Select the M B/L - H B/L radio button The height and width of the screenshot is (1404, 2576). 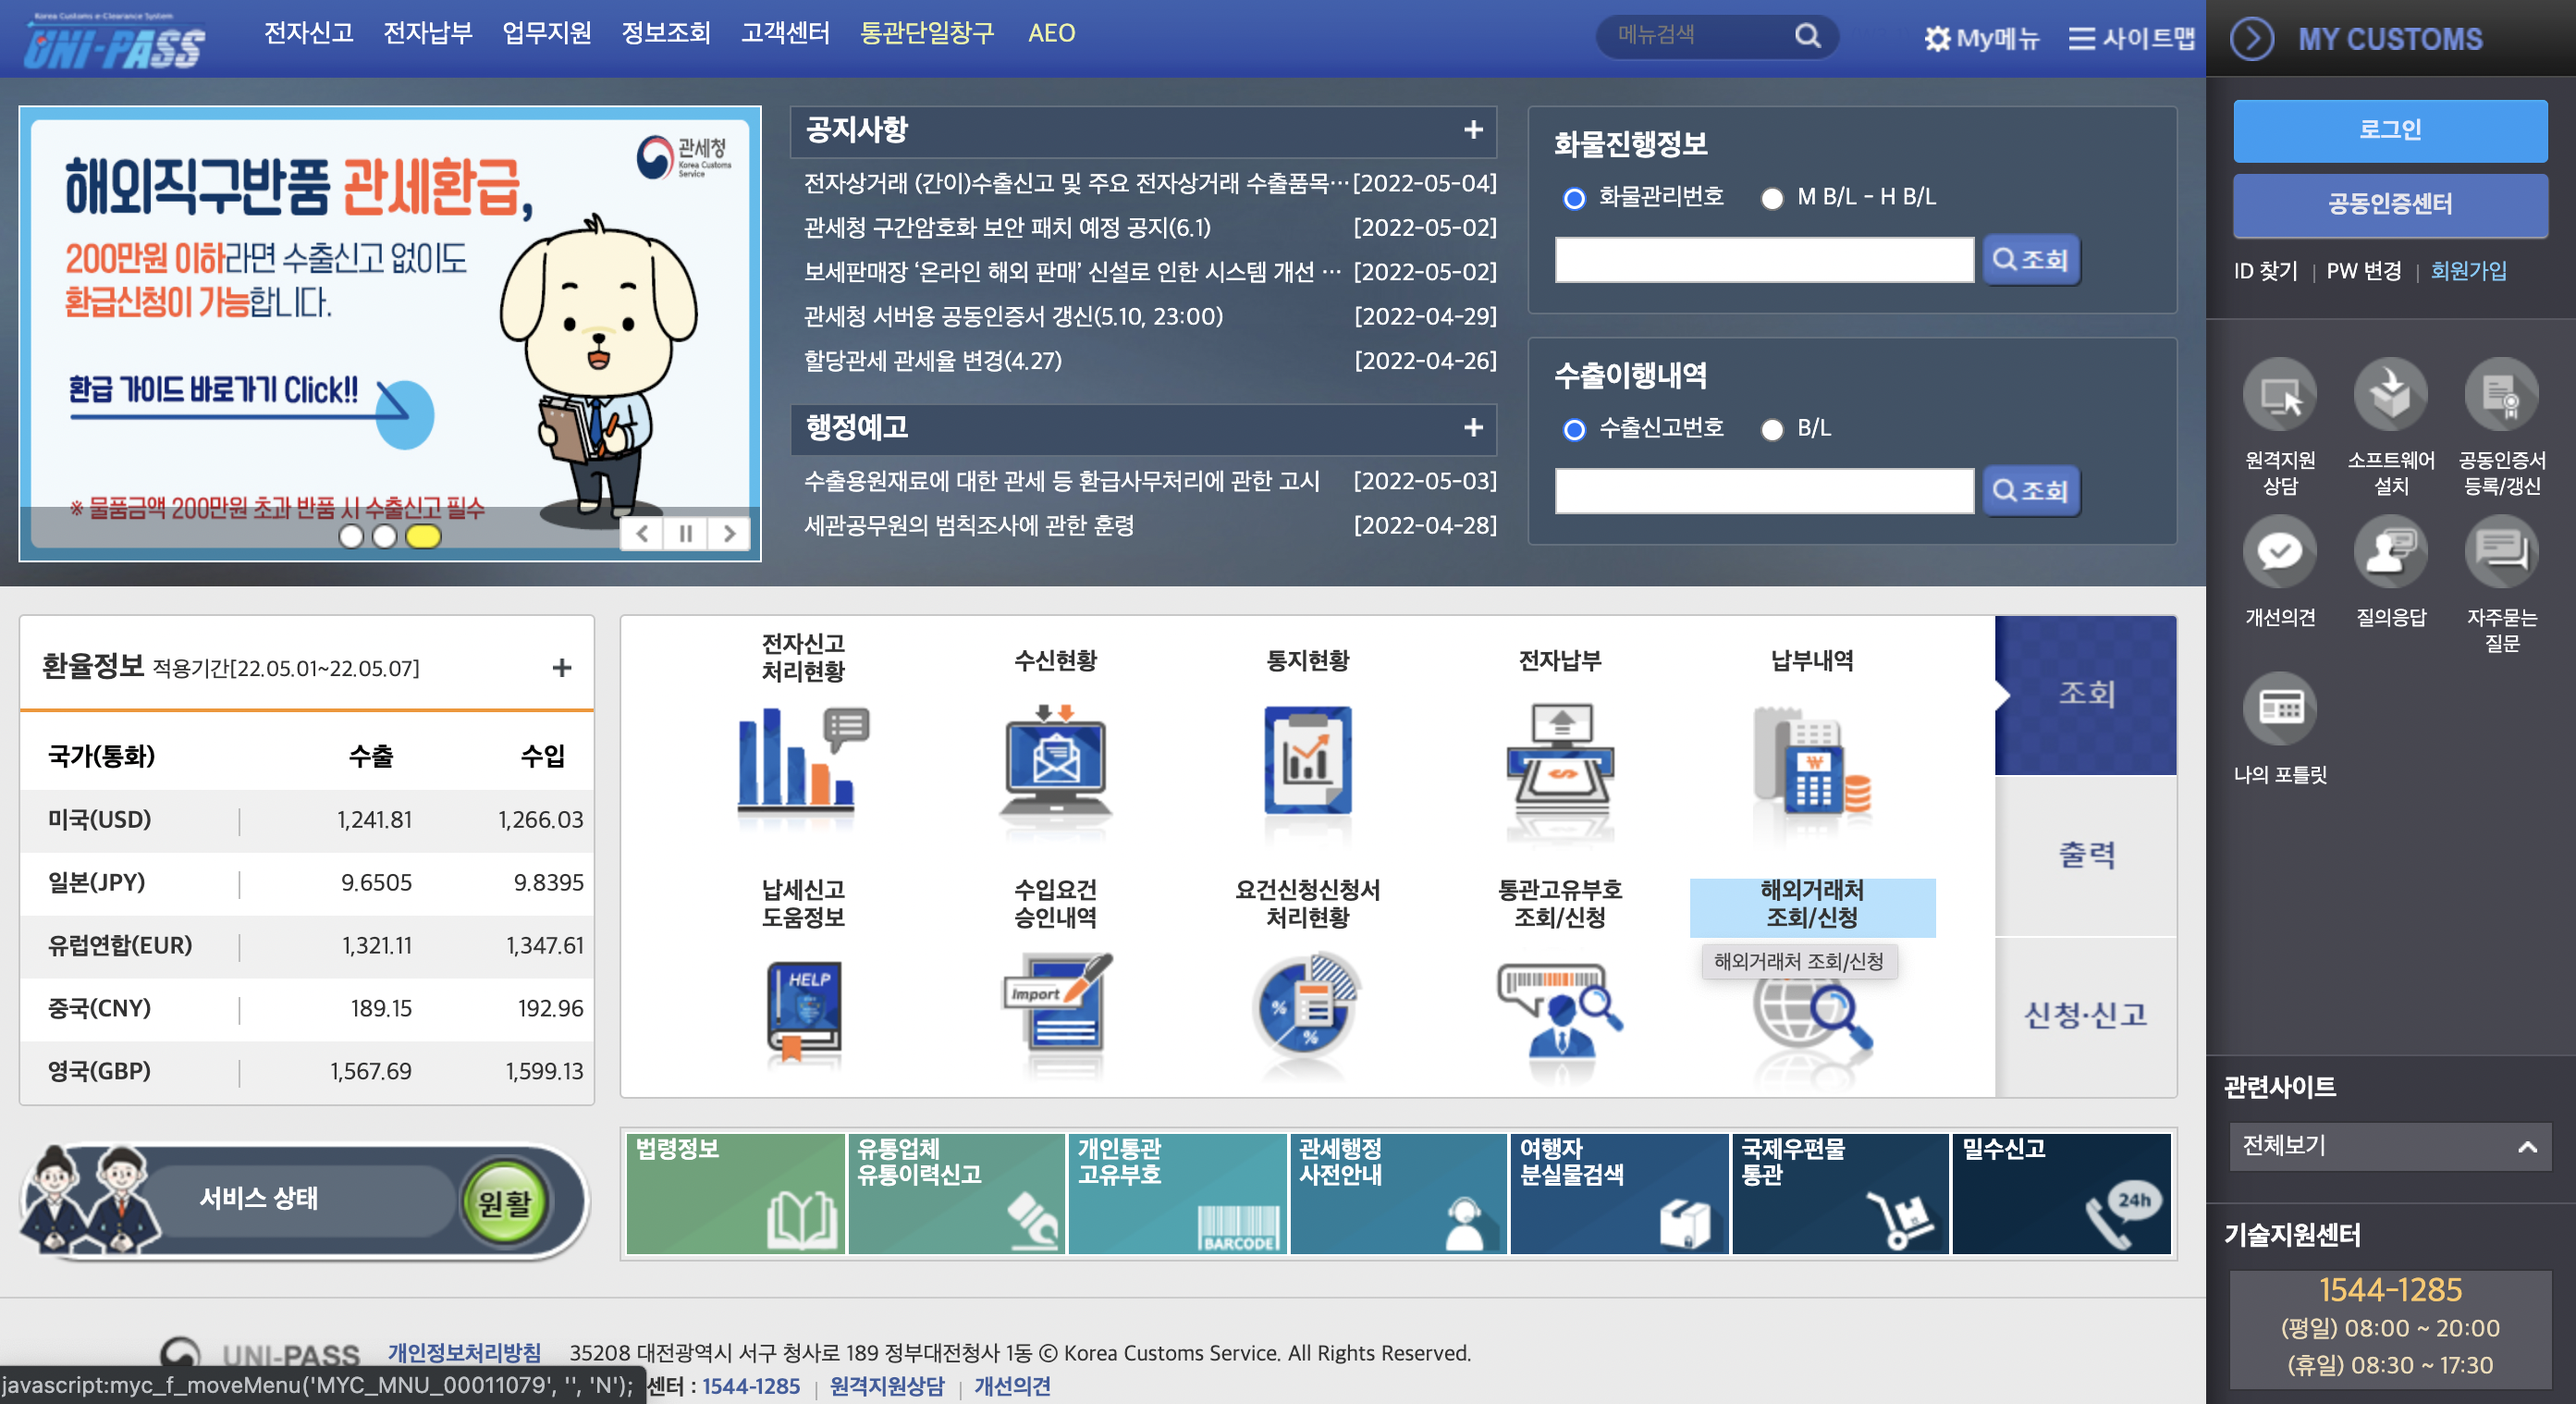[x=1771, y=198]
